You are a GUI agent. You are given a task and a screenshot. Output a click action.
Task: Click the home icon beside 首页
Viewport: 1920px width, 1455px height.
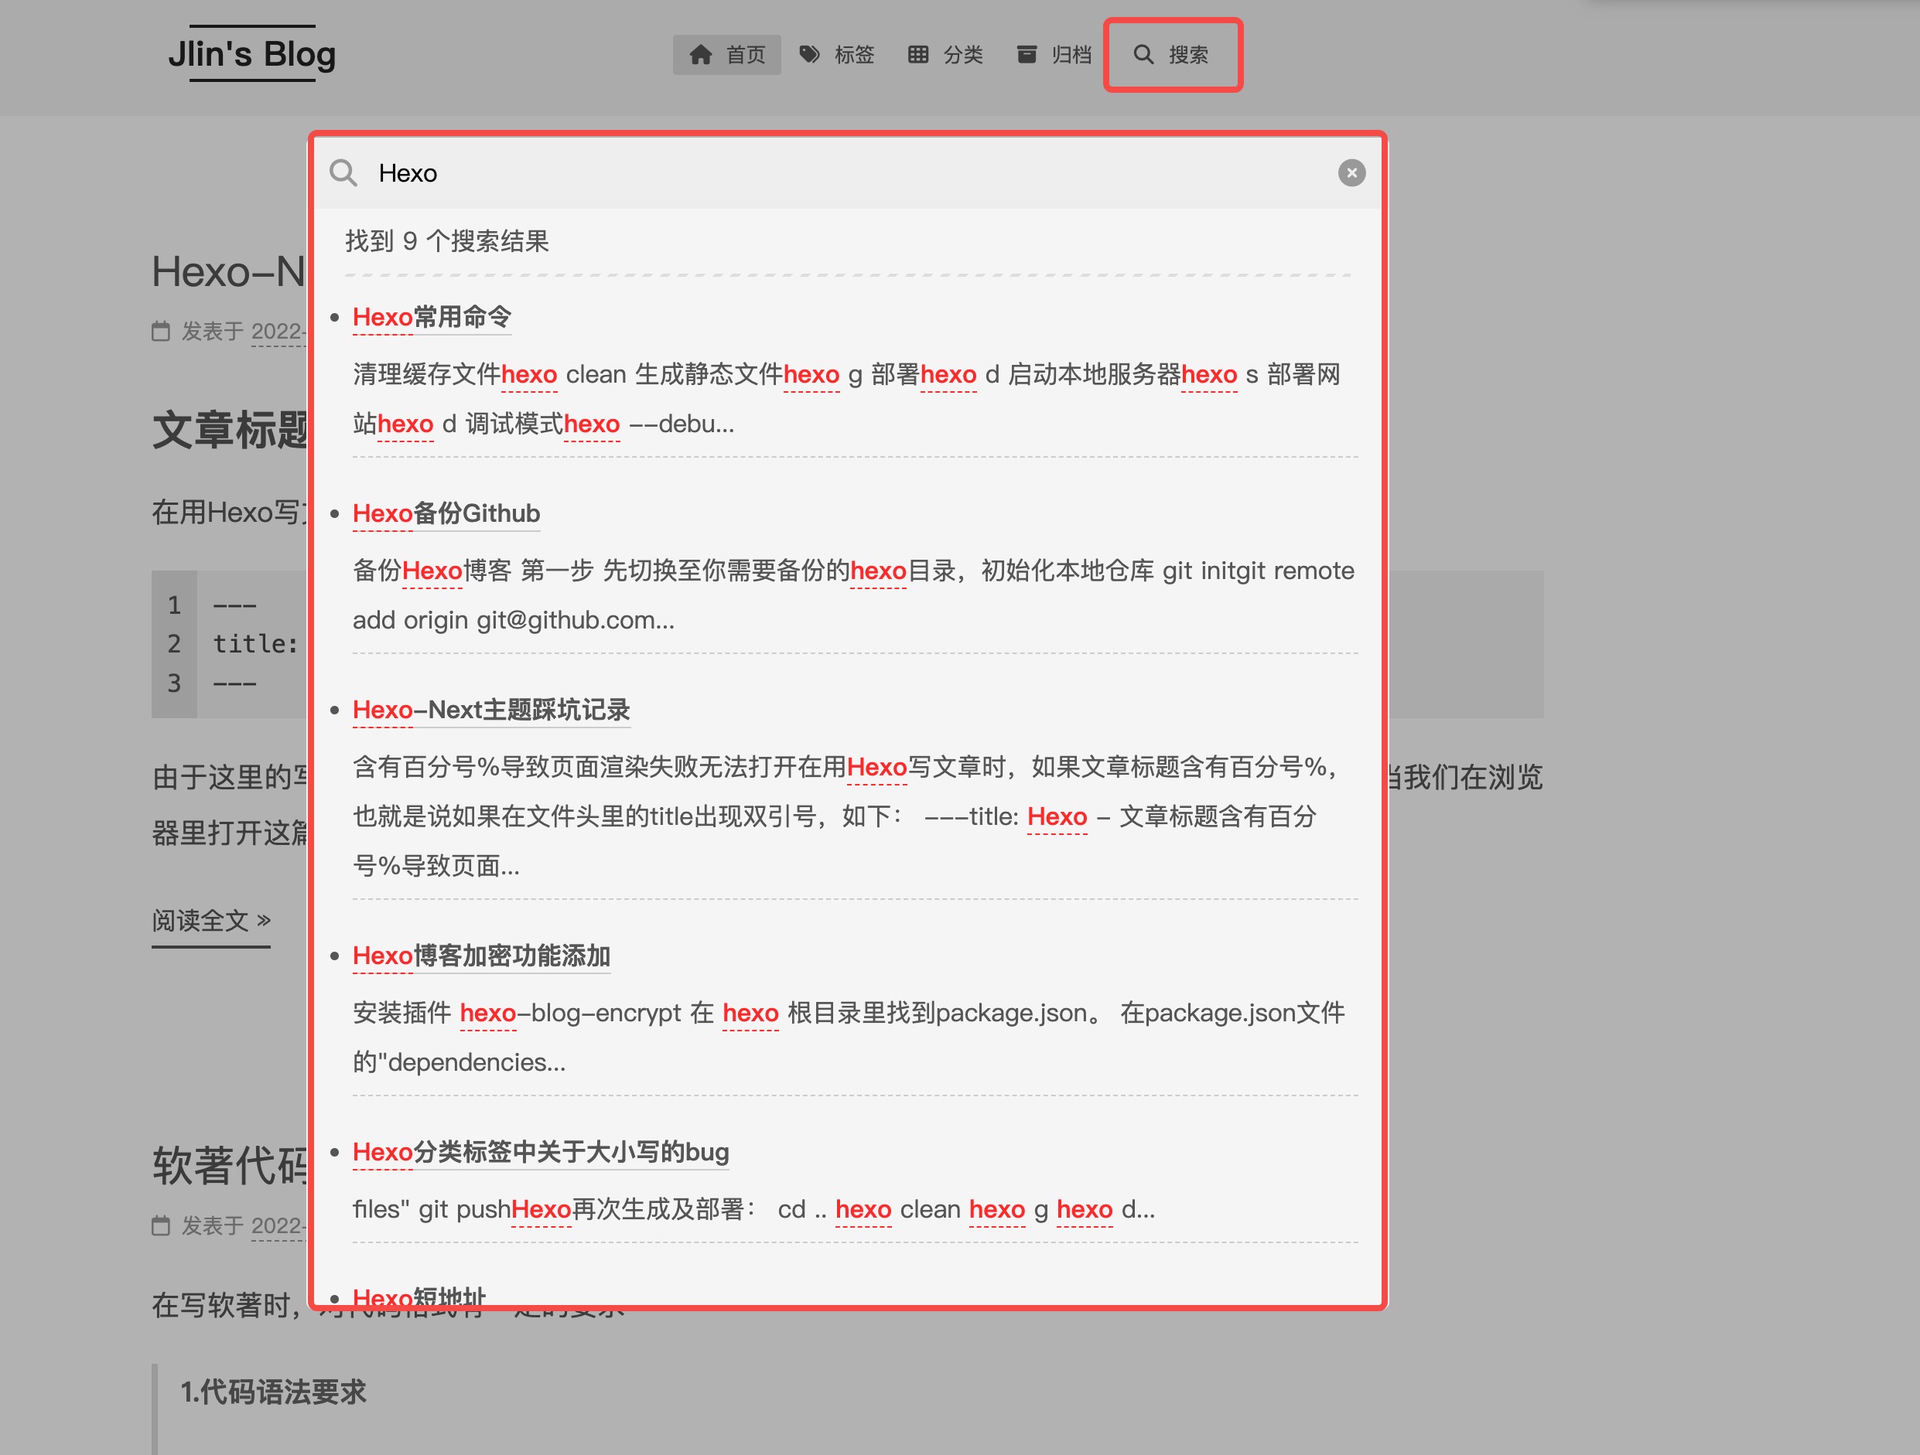701,55
